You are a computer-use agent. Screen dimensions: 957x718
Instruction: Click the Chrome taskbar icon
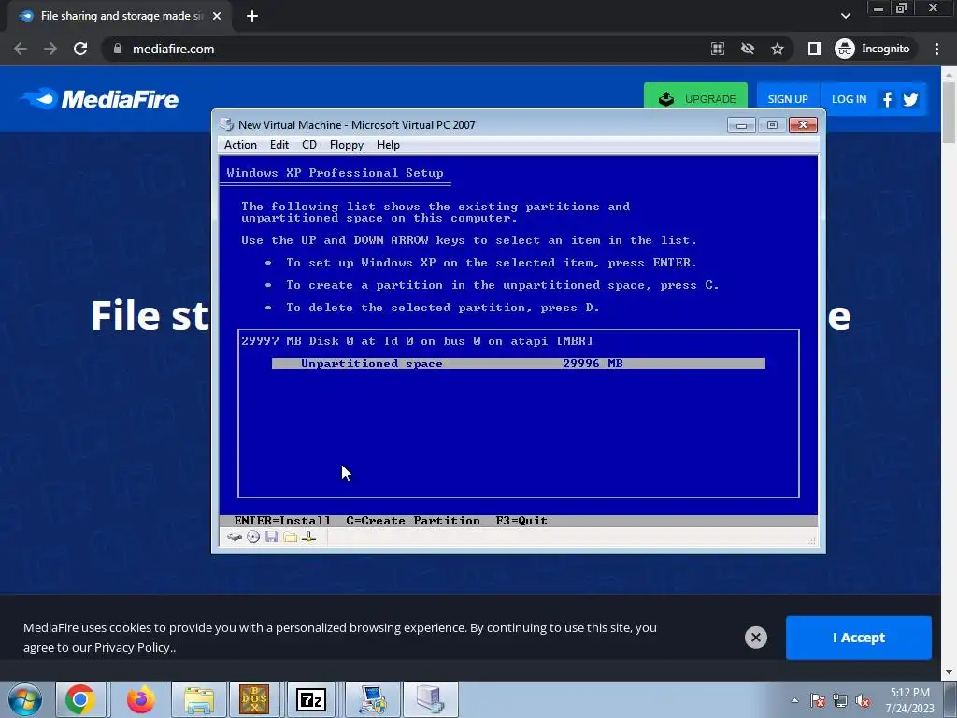coord(80,699)
